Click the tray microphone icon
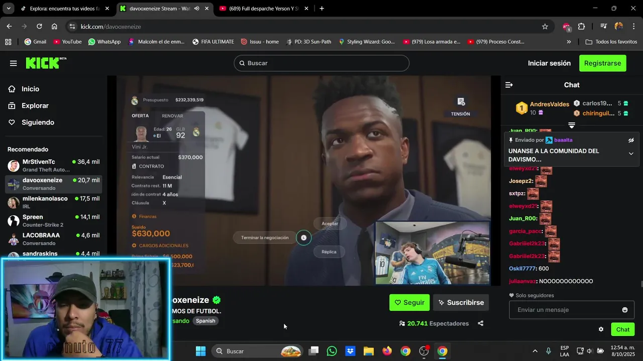 click(549, 351)
